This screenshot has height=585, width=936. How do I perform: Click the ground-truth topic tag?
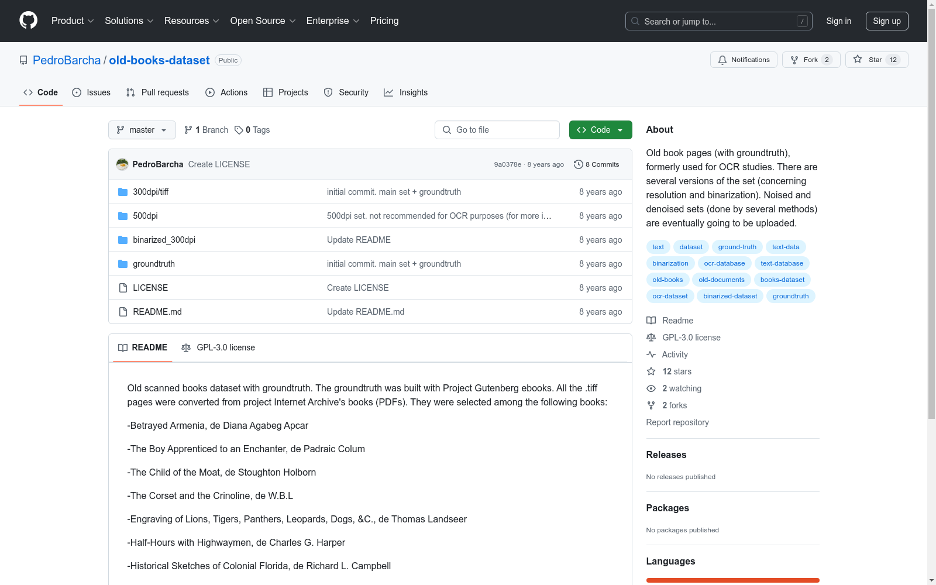click(737, 247)
